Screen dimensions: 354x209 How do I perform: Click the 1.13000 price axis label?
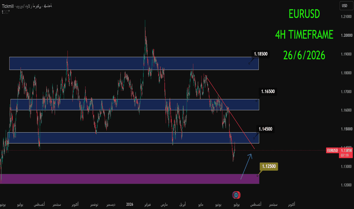(x=346, y=166)
